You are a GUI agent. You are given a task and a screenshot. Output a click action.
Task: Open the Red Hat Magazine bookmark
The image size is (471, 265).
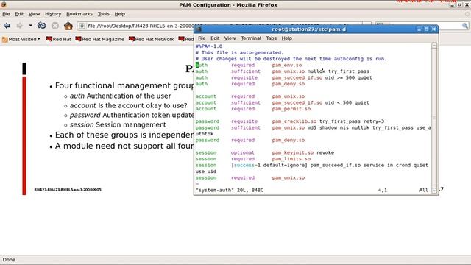[x=100, y=39]
